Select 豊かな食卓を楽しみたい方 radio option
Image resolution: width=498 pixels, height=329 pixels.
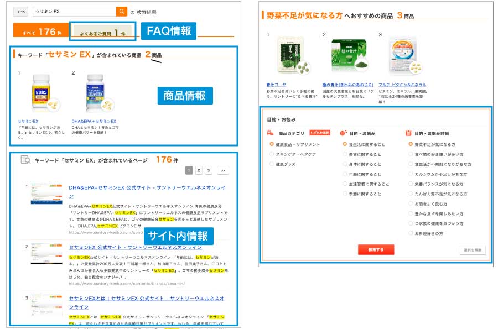(411, 213)
